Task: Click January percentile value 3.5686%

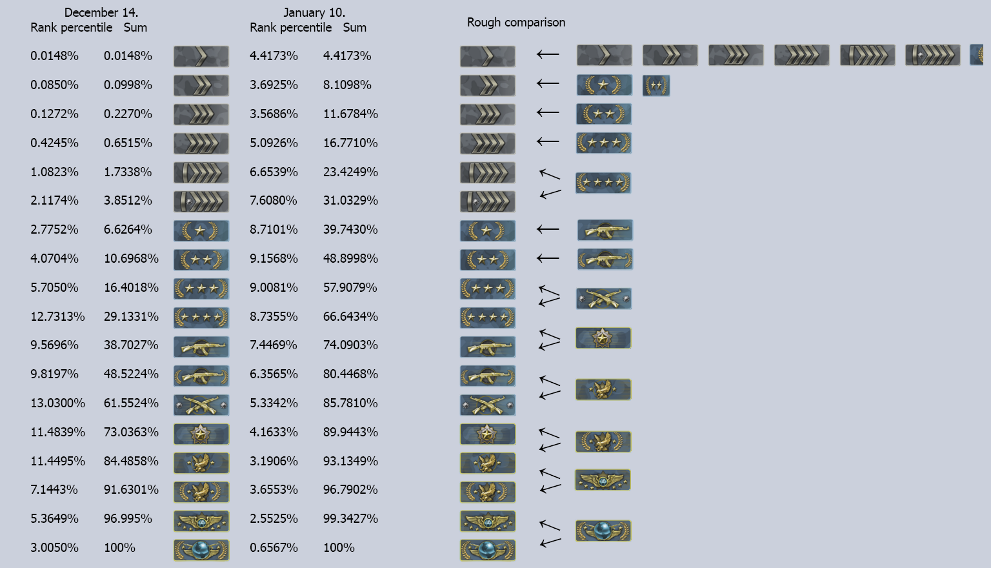Action: tap(274, 114)
